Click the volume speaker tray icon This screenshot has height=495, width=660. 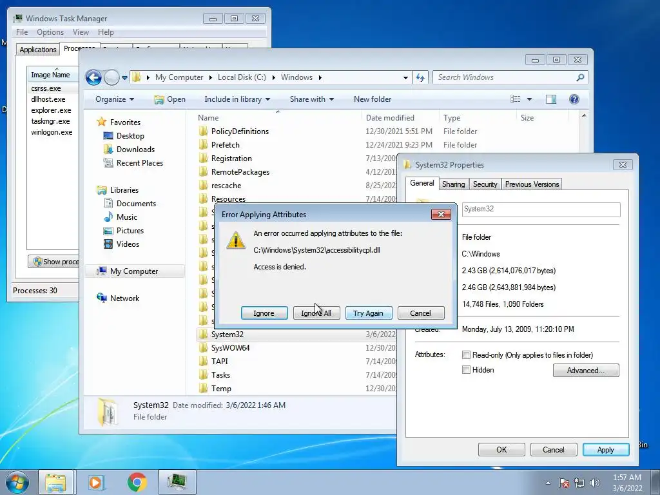pyautogui.click(x=595, y=483)
